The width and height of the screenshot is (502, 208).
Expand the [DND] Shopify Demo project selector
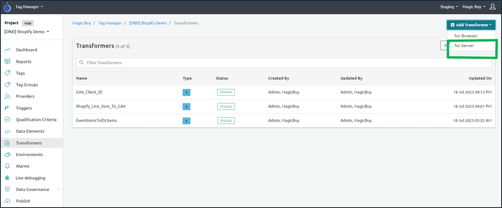(27, 32)
